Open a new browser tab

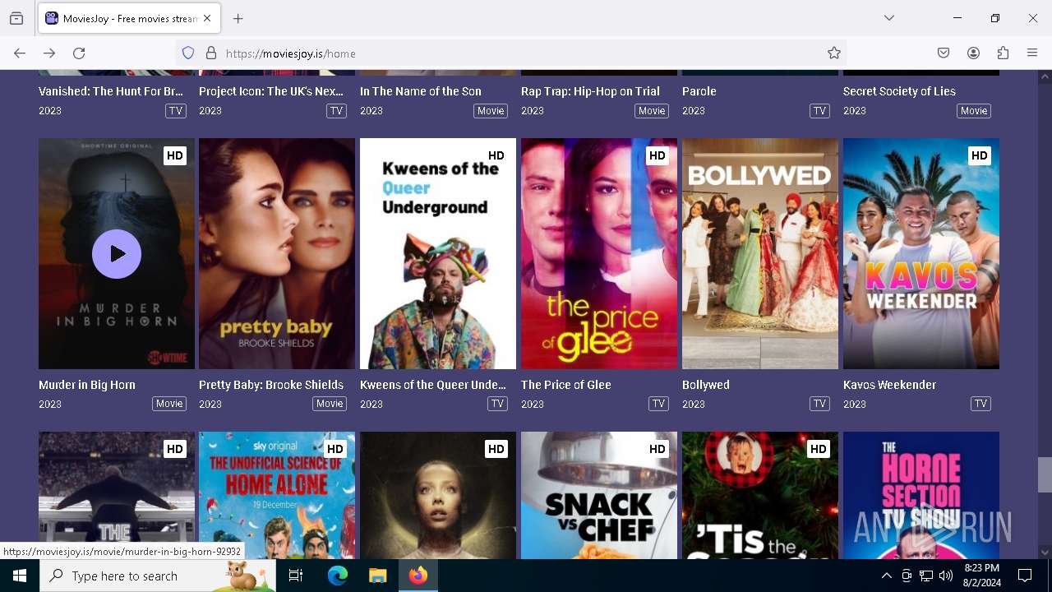[238, 18]
